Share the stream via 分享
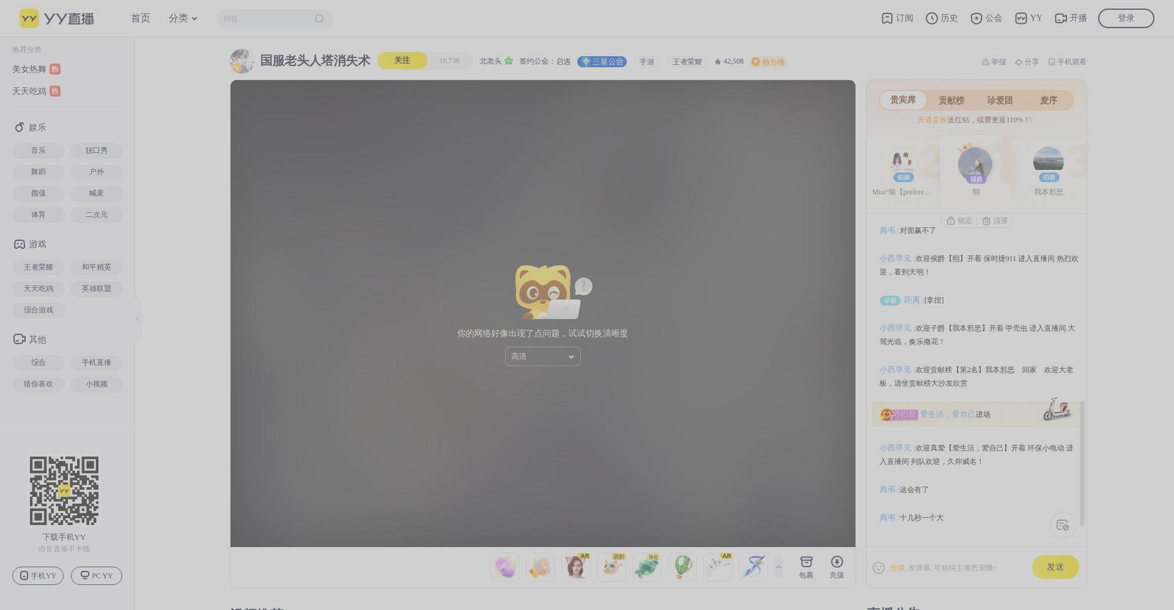Image resolution: width=1174 pixels, height=610 pixels. pyautogui.click(x=1027, y=62)
